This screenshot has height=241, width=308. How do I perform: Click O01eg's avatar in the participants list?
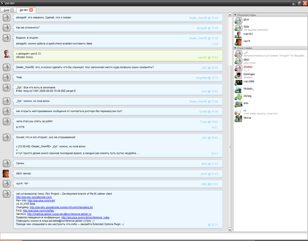point(238,97)
